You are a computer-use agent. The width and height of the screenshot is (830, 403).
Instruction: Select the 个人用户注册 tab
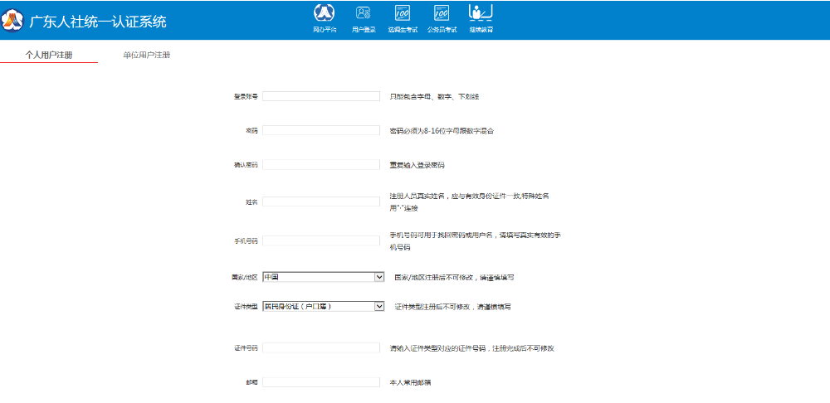point(48,55)
